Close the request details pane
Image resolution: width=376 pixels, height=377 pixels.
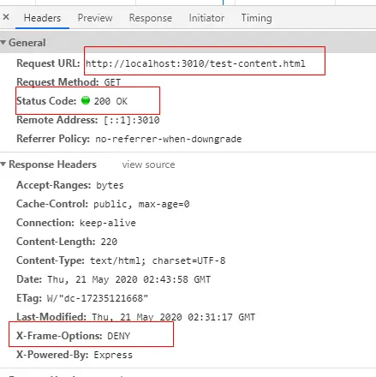click(x=6, y=17)
